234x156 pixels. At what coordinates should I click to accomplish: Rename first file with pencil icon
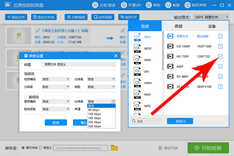[38, 31]
